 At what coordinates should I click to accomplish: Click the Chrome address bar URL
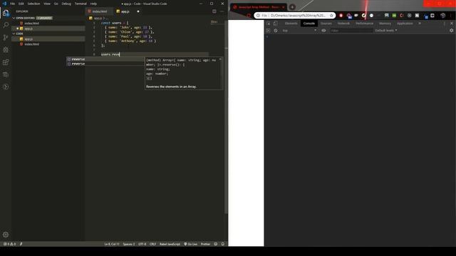[298, 16]
